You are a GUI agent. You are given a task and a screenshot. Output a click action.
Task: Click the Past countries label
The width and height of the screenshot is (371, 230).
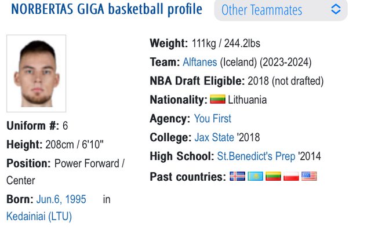188,177
